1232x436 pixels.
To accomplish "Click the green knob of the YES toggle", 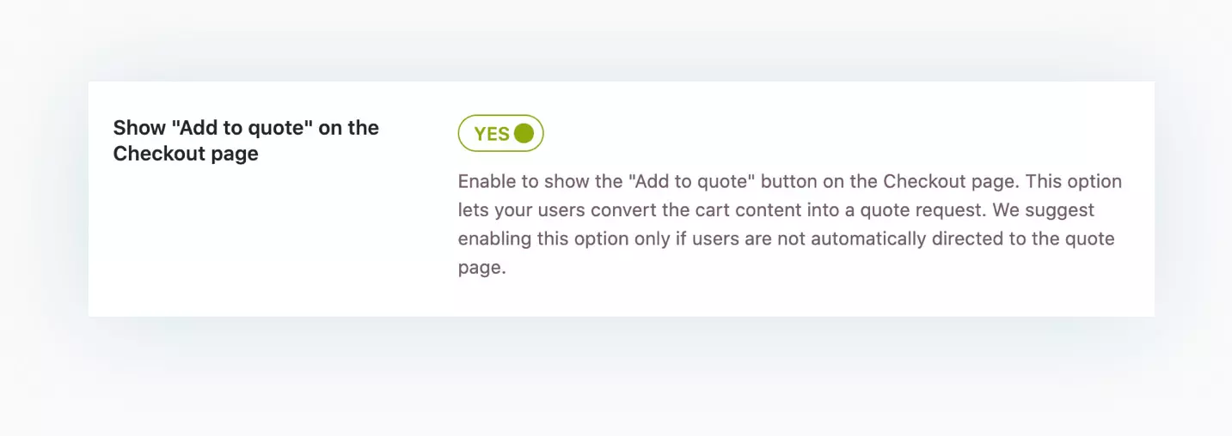I will pos(524,134).
